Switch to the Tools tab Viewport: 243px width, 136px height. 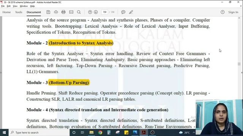point(19,12)
